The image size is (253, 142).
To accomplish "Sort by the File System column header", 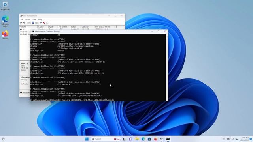I will 64,27.
